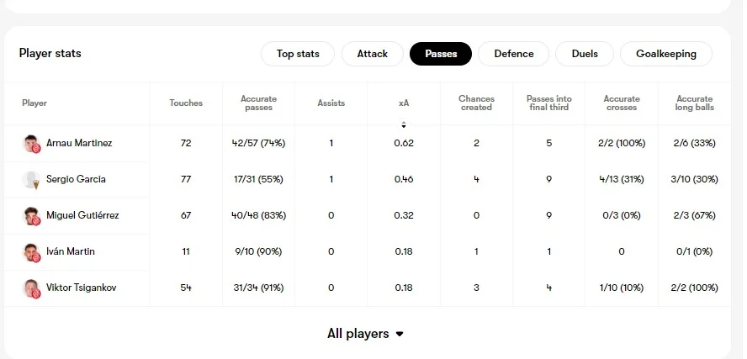The image size is (747, 359).
Task: Switch to the Attack tab
Action: [373, 54]
